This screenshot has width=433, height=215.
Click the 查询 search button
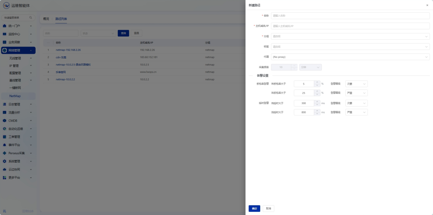pyautogui.click(x=123, y=33)
